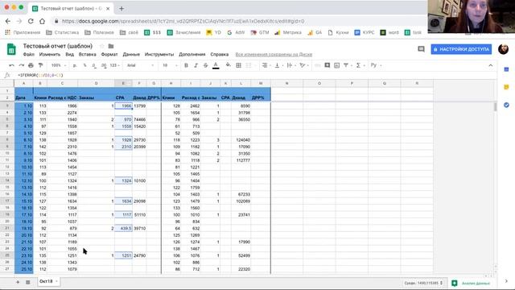This screenshot has width=515, height=290.
Task: Go back in browser
Action: coord(8,21)
